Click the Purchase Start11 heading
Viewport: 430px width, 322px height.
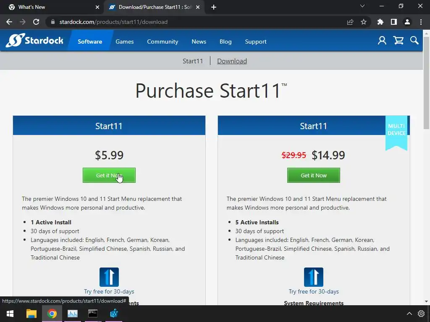[211, 91]
